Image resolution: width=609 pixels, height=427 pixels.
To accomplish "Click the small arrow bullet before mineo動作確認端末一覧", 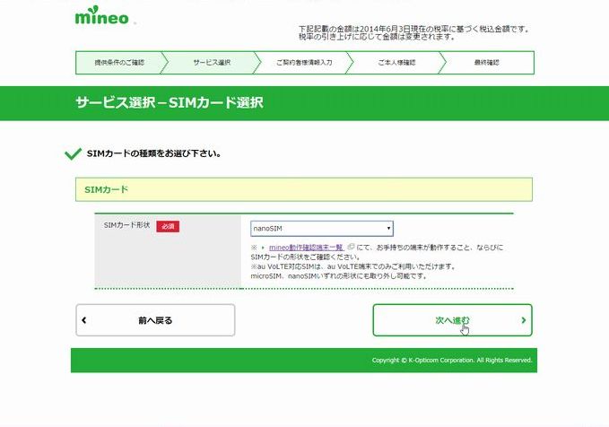I will pos(262,247).
